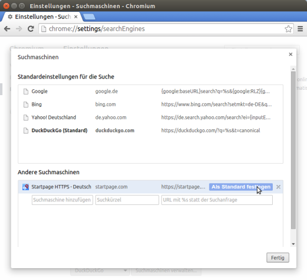Select the DuckDuckGo (Standard) row

click(x=151, y=131)
